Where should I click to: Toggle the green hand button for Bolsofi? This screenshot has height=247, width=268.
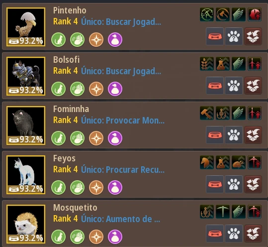click(77, 89)
